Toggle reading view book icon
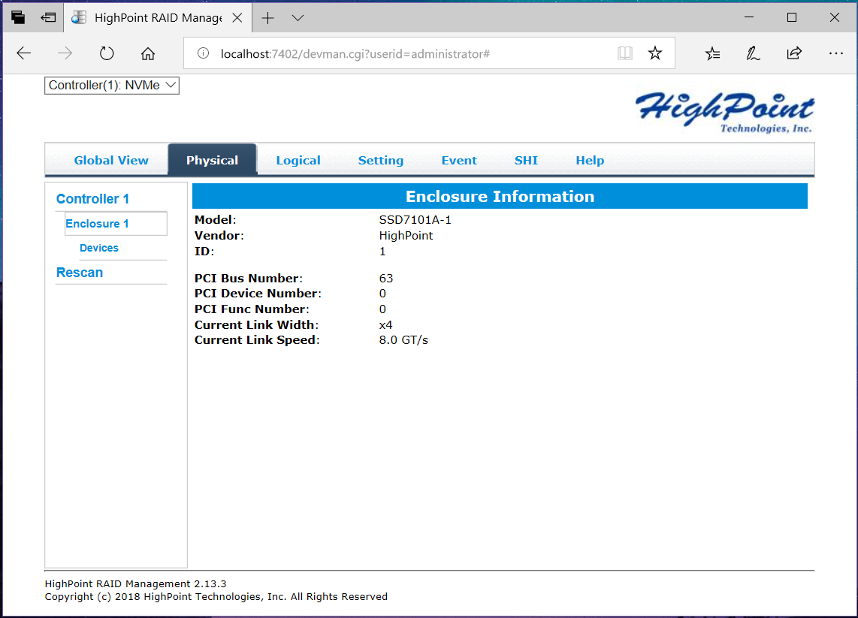 pyautogui.click(x=625, y=53)
